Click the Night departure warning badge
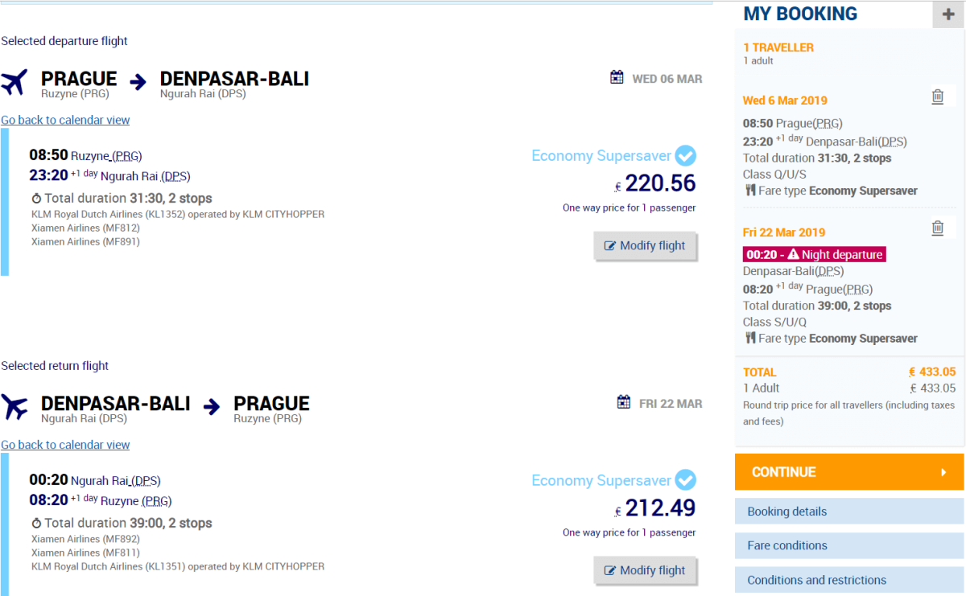 (814, 254)
